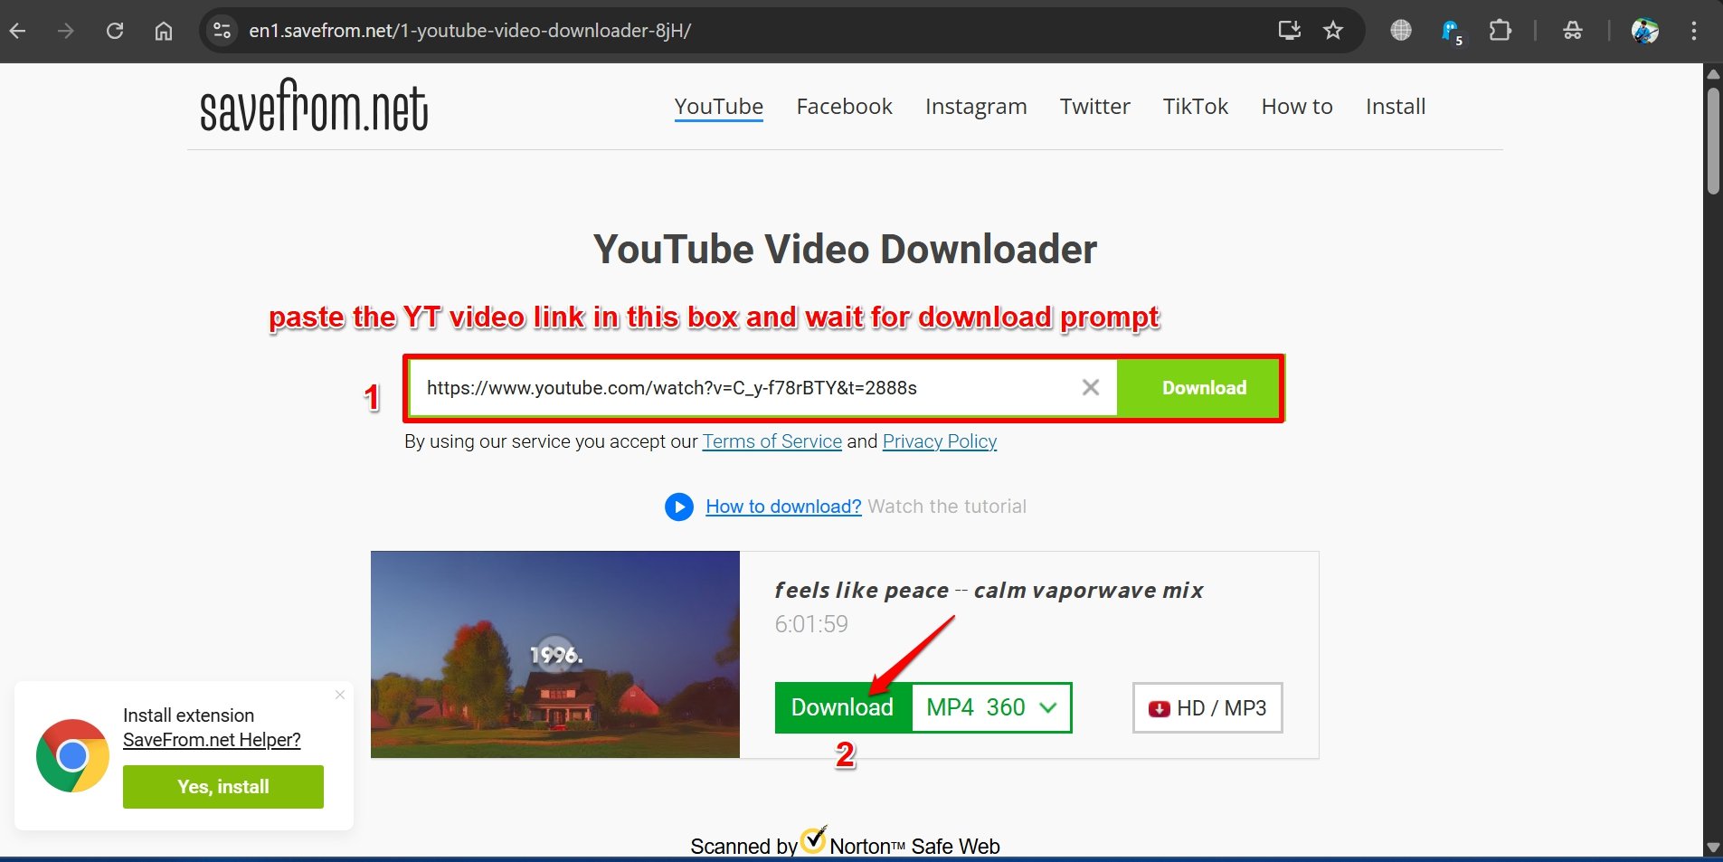The width and height of the screenshot is (1723, 862).
Task: Click the dark green Download video button
Action: point(842,707)
